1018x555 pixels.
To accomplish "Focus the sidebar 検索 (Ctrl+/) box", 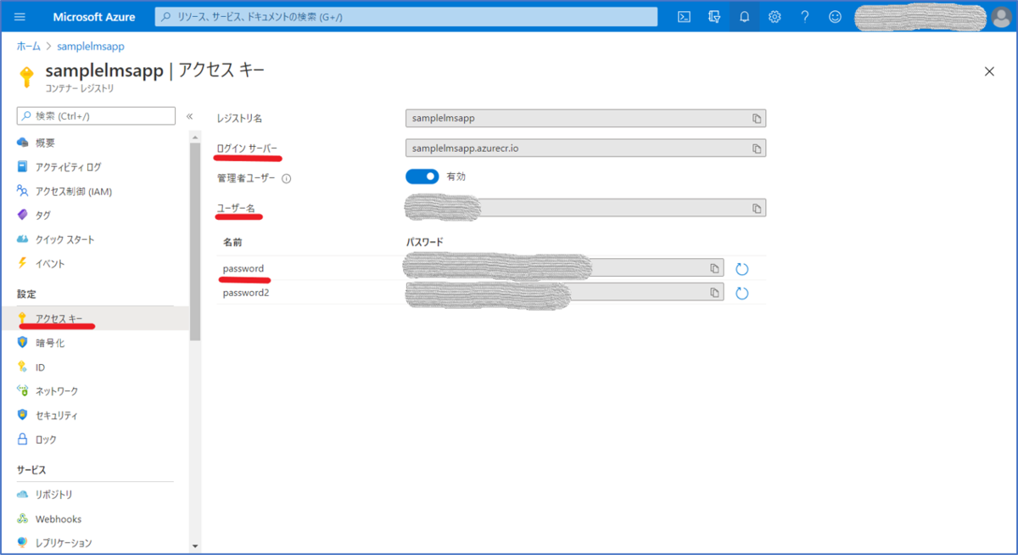I will pos(96,116).
